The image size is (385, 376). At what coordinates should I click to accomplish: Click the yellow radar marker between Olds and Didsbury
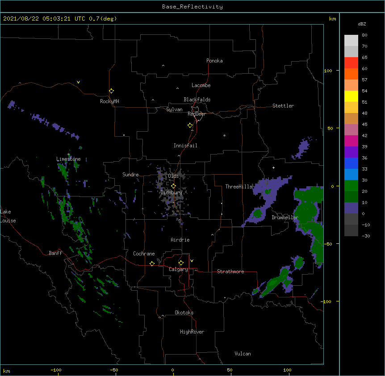[x=173, y=186]
